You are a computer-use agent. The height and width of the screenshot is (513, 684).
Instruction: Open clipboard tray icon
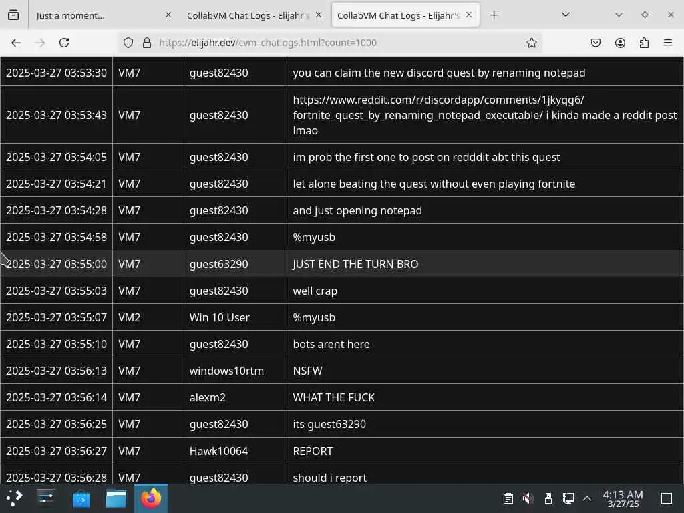508,498
